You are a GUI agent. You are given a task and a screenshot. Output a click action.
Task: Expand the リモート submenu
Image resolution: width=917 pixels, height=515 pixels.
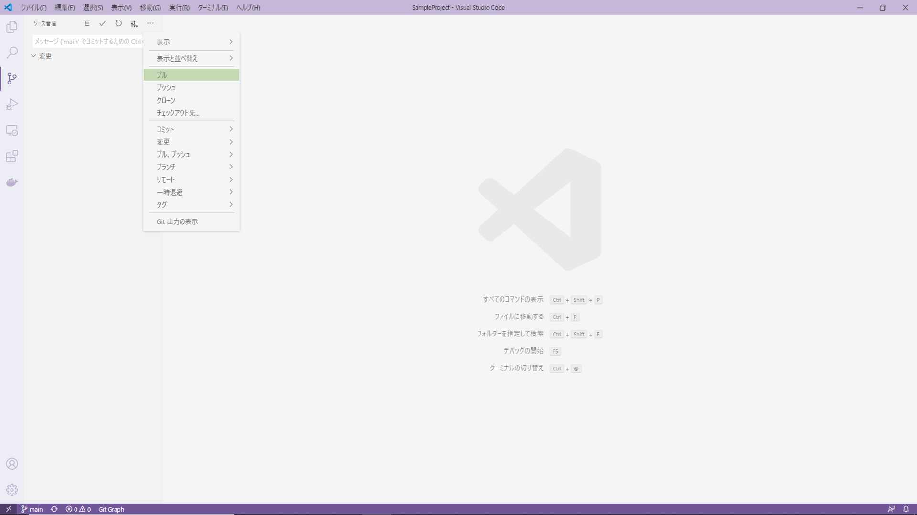(x=192, y=179)
